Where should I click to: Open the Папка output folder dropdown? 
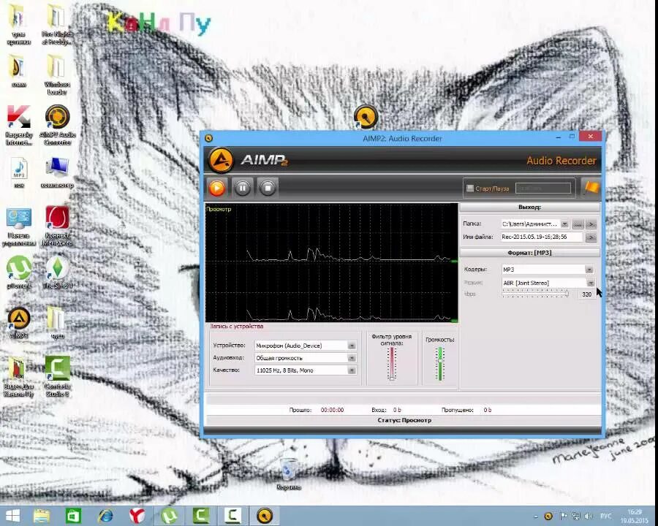pos(565,224)
